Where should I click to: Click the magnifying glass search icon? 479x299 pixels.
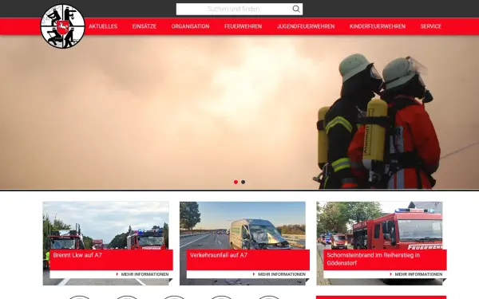pyautogui.click(x=296, y=9)
